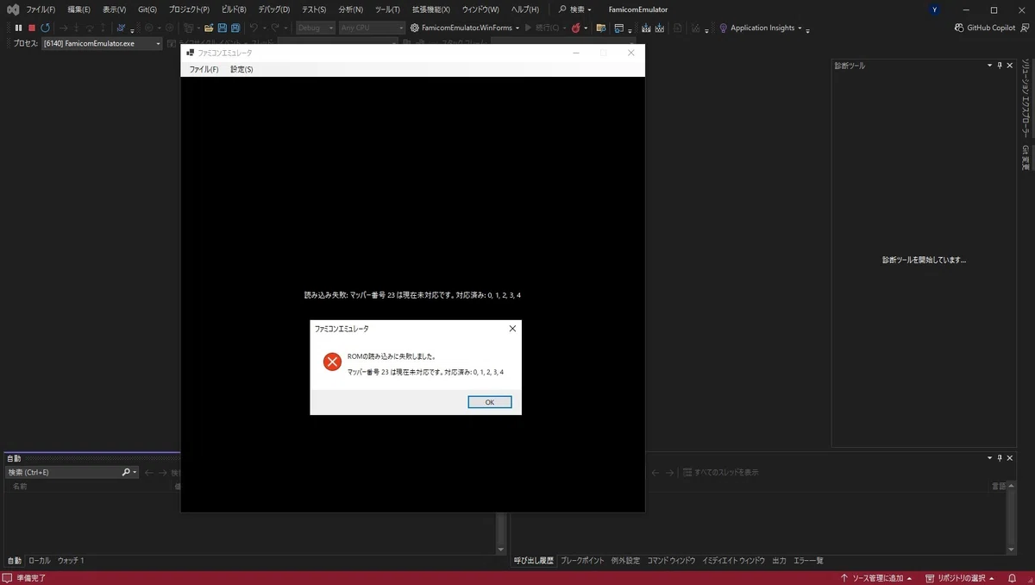
Task: Click リポジトリの選択 in status bar
Action: [959, 578]
